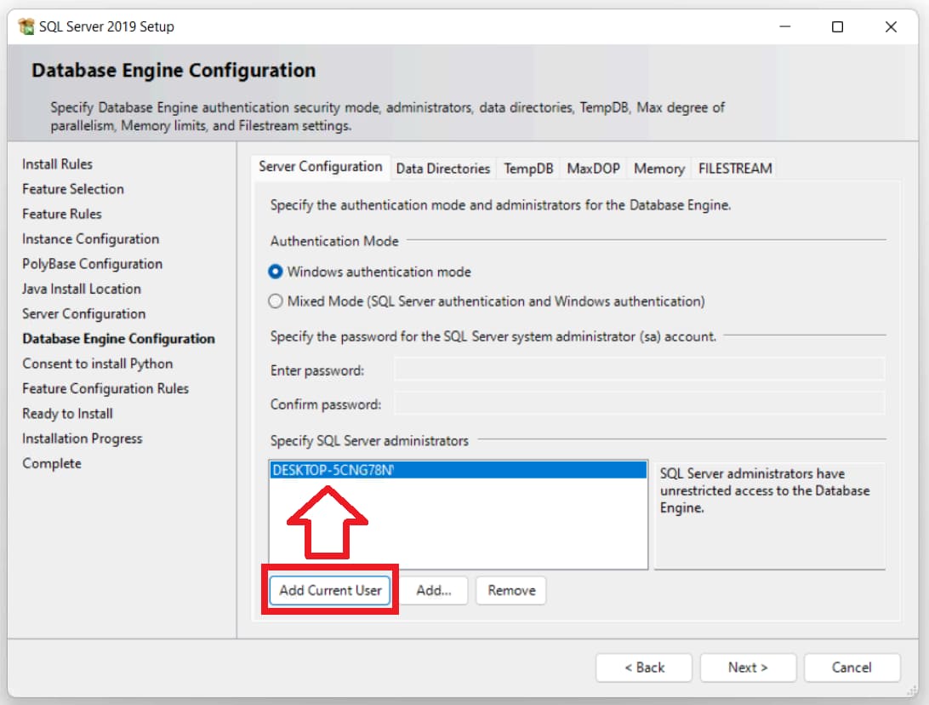Remove the selected administrator
Screen dimensions: 929x705
click(x=511, y=590)
